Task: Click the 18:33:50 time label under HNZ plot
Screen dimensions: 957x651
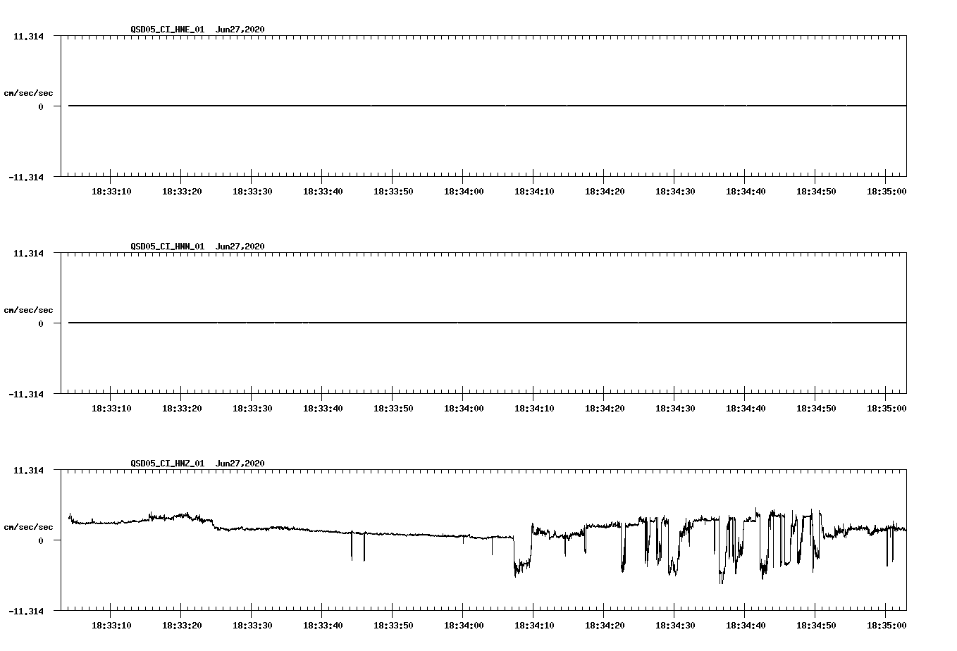Action: click(x=393, y=626)
